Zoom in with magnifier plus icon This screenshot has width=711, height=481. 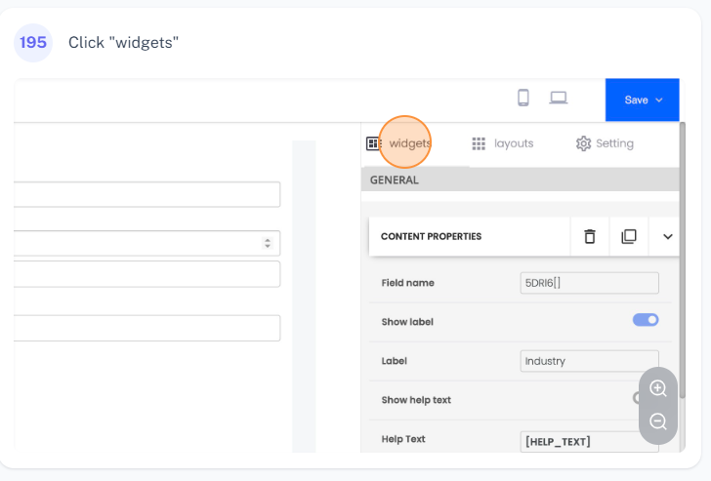coord(658,388)
